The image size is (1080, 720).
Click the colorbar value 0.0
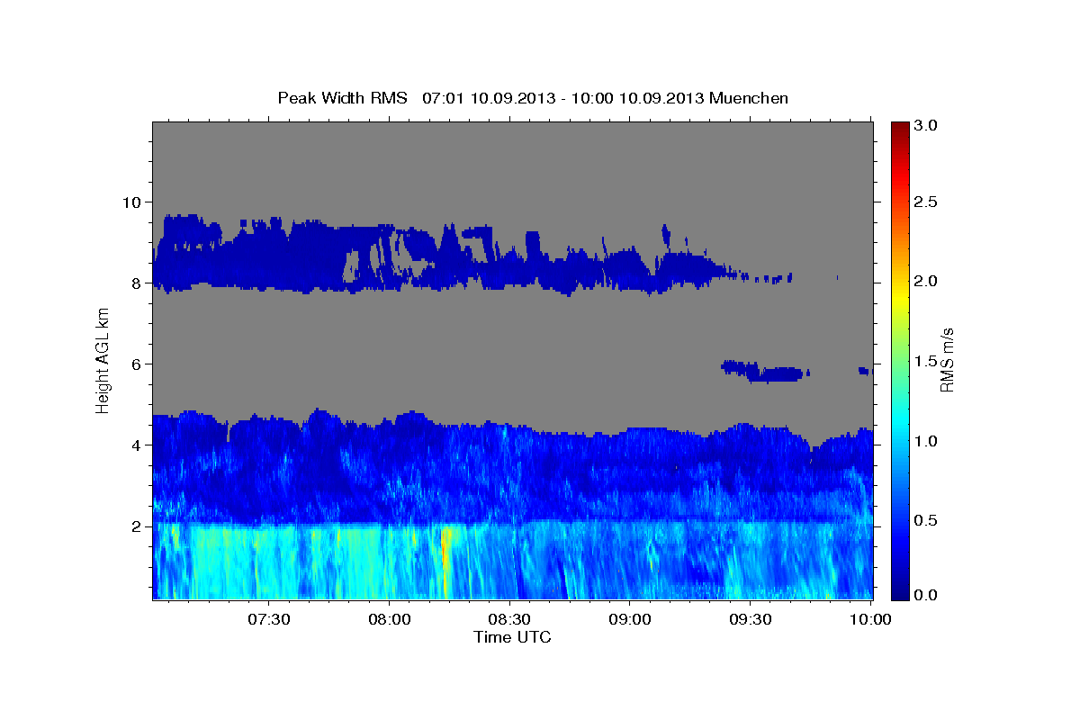[x=927, y=595]
